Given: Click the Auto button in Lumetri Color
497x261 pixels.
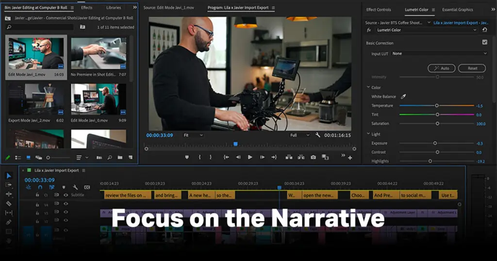Looking at the screenshot, I should (441, 68).
